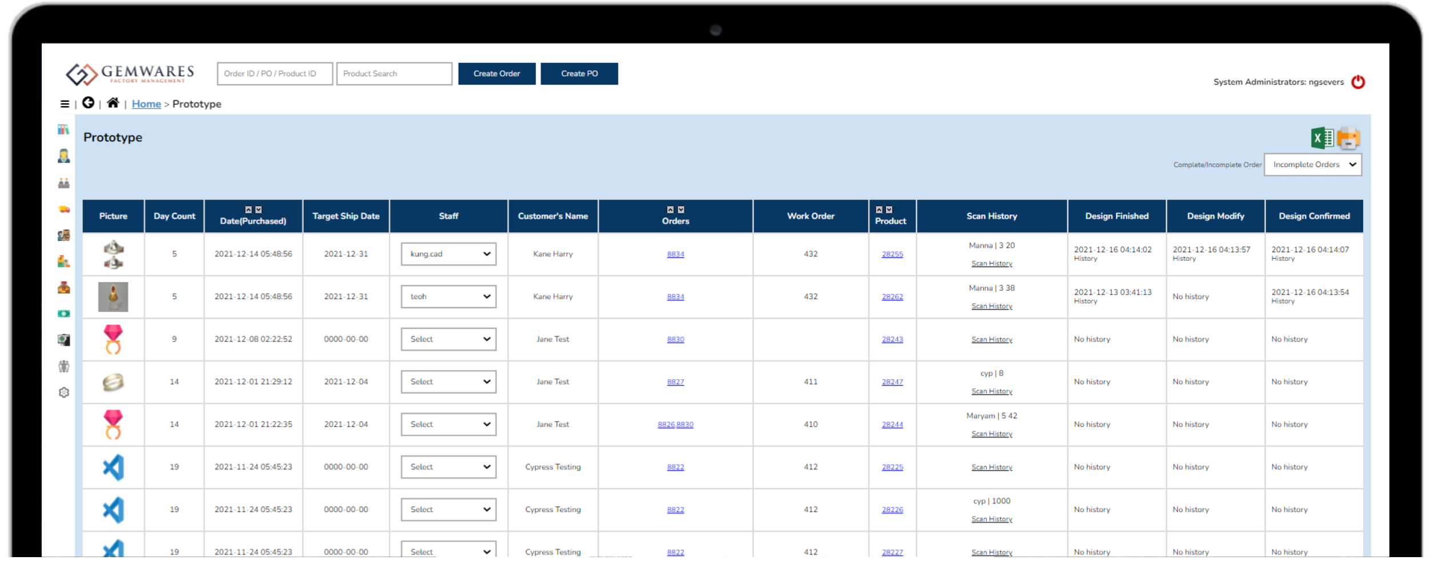The image size is (1430, 564).
Task: Click purchase date 2021-12-08 02:22:52
Action: (253, 339)
